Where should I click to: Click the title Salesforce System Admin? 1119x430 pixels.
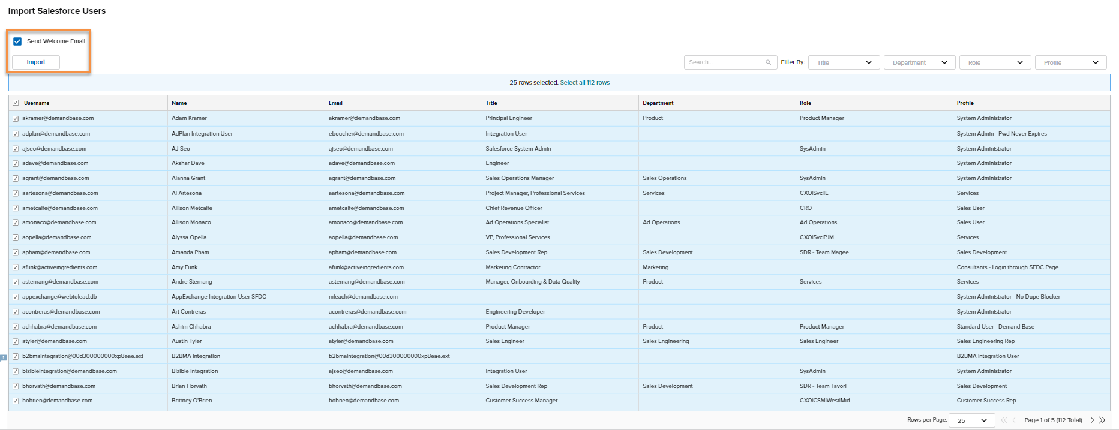(518, 149)
